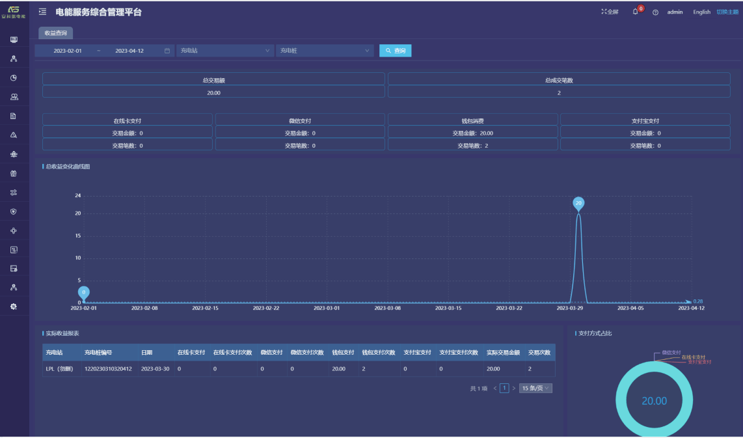743x438 pixels.
Task: Expand the 充电桩 charger dropdown
Action: (325, 51)
